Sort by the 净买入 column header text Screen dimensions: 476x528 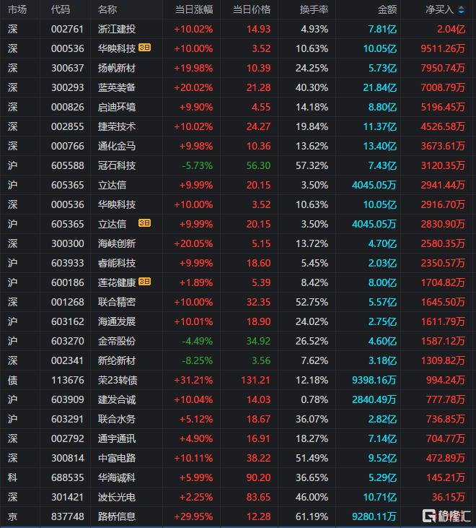(440, 10)
